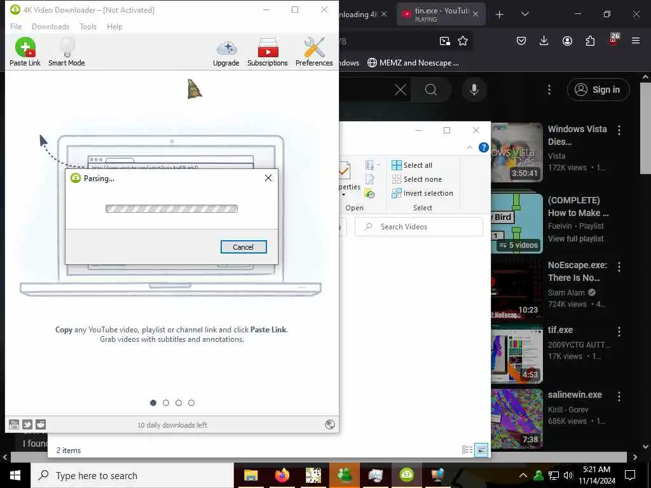This screenshot has width=651, height=488.
Task: Open the Reddit icon in downloader footer
Action: coord(41,424)
